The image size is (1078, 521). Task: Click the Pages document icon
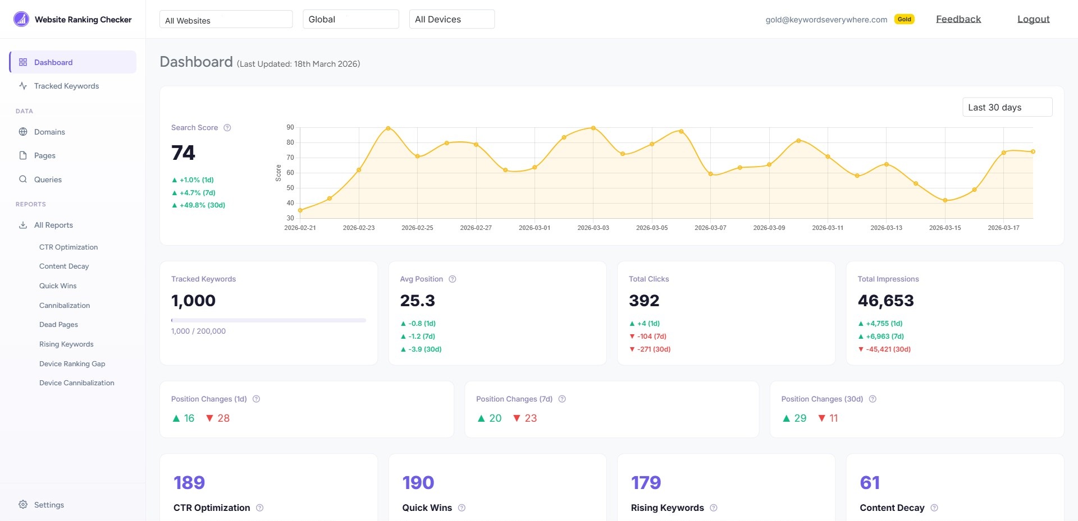22,155
